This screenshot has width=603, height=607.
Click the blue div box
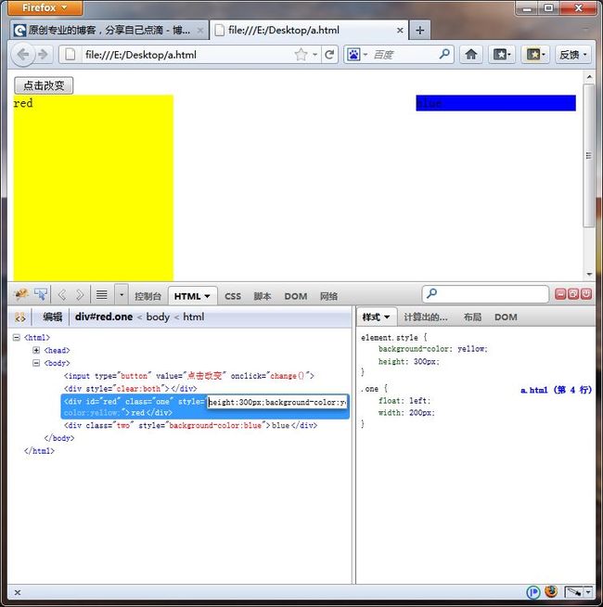(x=495, y=103)
